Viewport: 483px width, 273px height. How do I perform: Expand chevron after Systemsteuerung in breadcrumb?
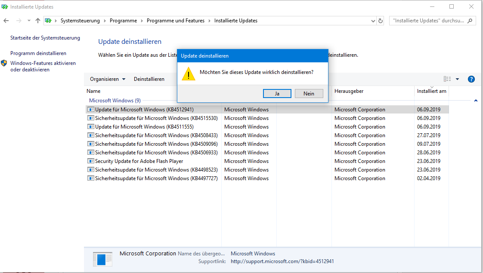click(x=105, y=21)
